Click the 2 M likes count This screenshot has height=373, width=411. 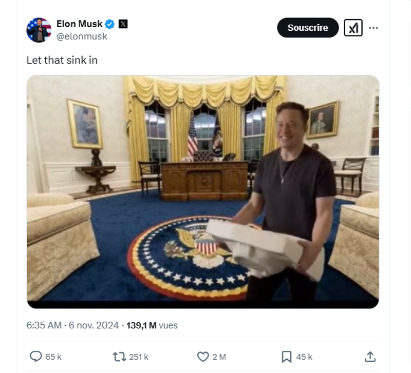pyautogui.click(x=219, y=357)
